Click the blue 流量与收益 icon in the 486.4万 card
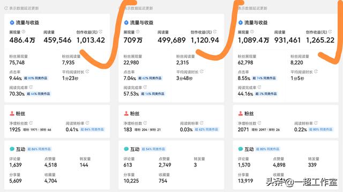The image size is (343, 192). [12, 22]
